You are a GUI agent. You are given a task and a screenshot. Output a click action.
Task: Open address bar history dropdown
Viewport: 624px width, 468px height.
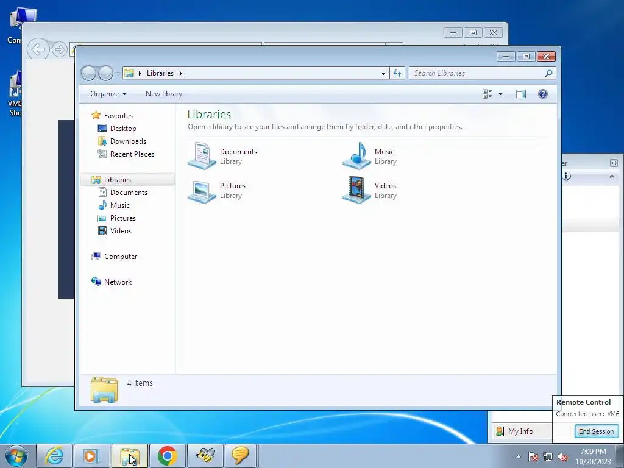(x=383, y=73)
